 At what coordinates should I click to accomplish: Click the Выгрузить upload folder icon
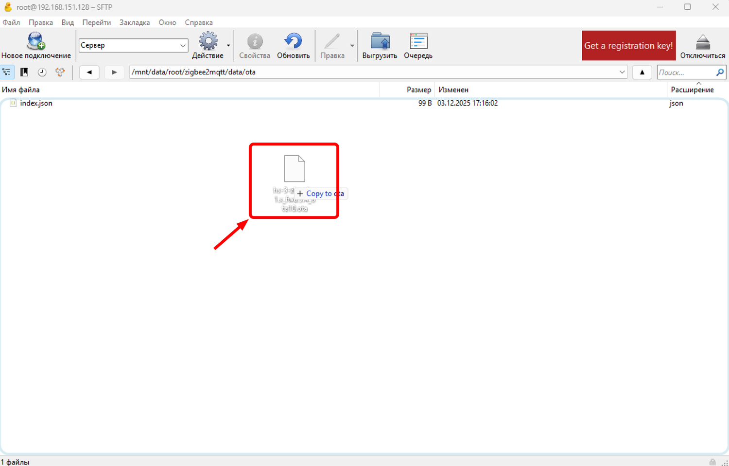pyautogui.click(x=380, y=42)
